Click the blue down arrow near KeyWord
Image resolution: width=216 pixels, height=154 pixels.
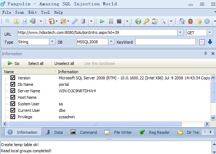point(210,42)
